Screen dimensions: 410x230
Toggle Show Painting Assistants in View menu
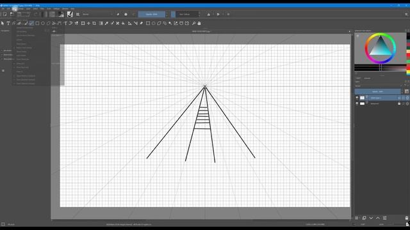26,75
